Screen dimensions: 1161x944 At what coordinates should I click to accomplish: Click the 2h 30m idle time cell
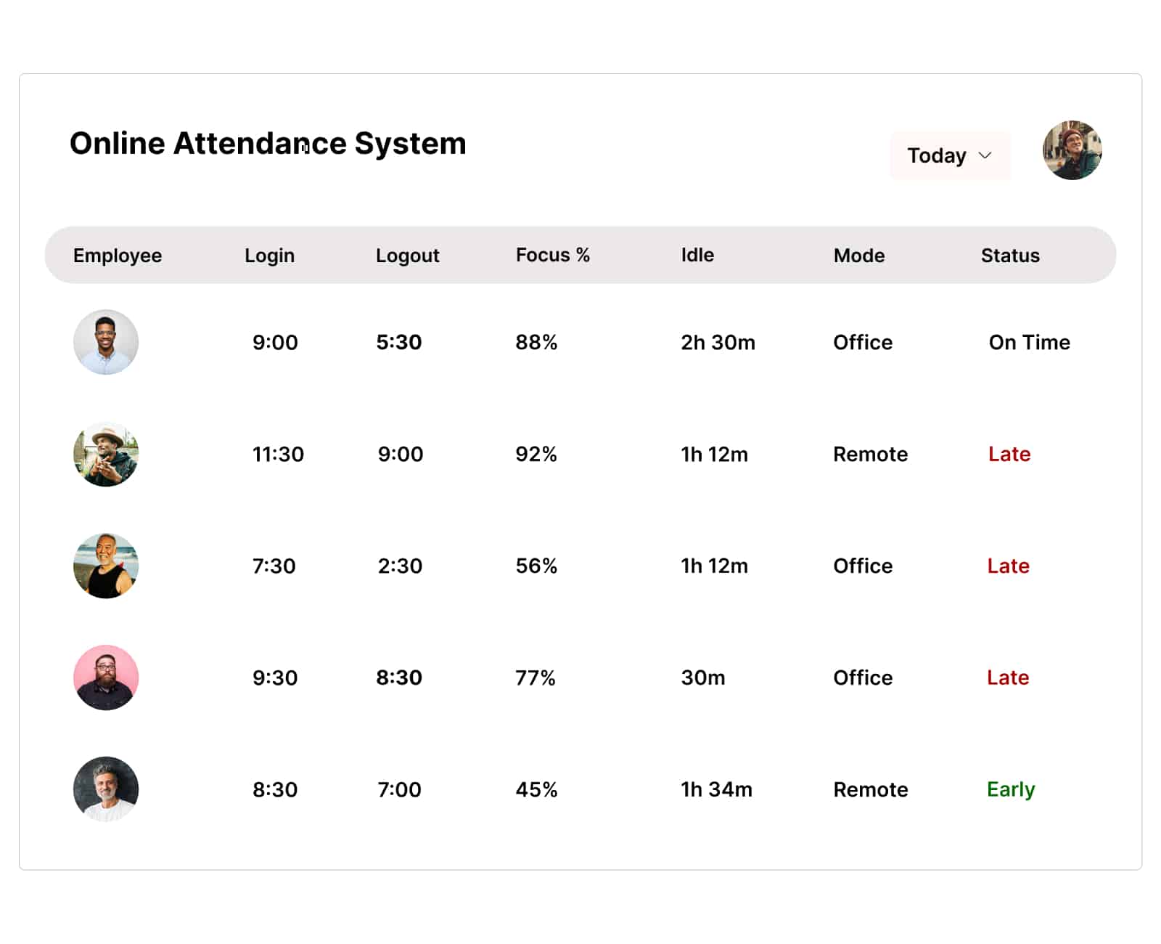point(718,342)
